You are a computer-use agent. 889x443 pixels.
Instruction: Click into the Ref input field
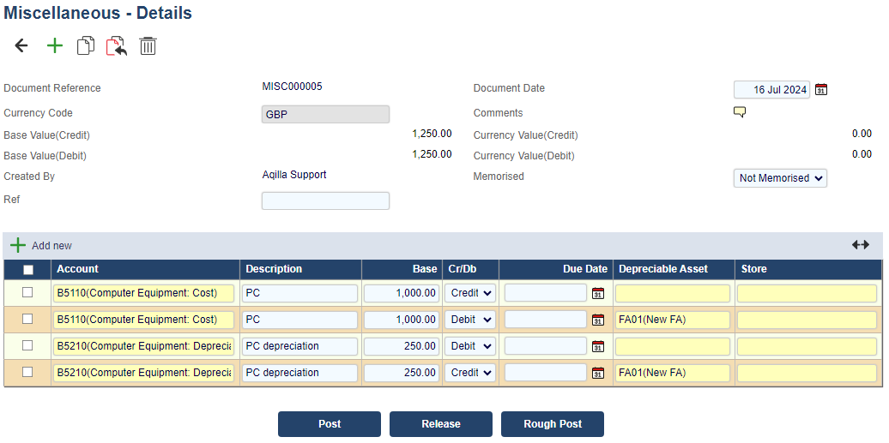pyautogui.click(x=325, y=201)
